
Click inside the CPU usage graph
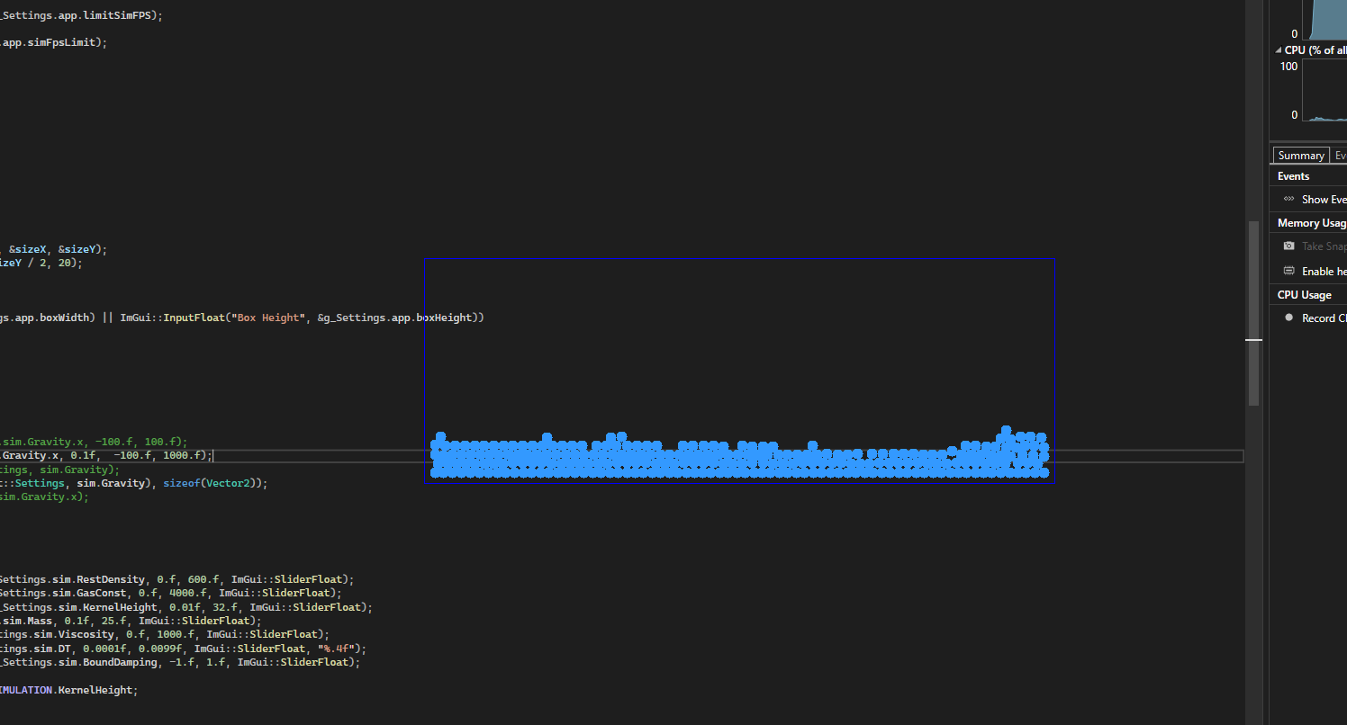point(1324,90)
